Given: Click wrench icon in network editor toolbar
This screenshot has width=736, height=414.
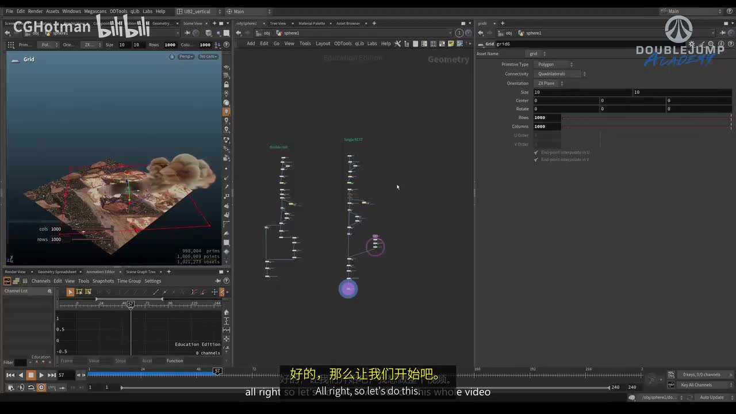Looking at the screenshot, I should point(397,44).
